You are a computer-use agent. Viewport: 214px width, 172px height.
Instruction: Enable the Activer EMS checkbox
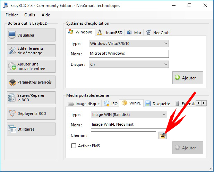74,146
